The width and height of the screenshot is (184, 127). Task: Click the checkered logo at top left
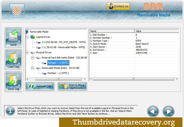click(x=17, y=10)
